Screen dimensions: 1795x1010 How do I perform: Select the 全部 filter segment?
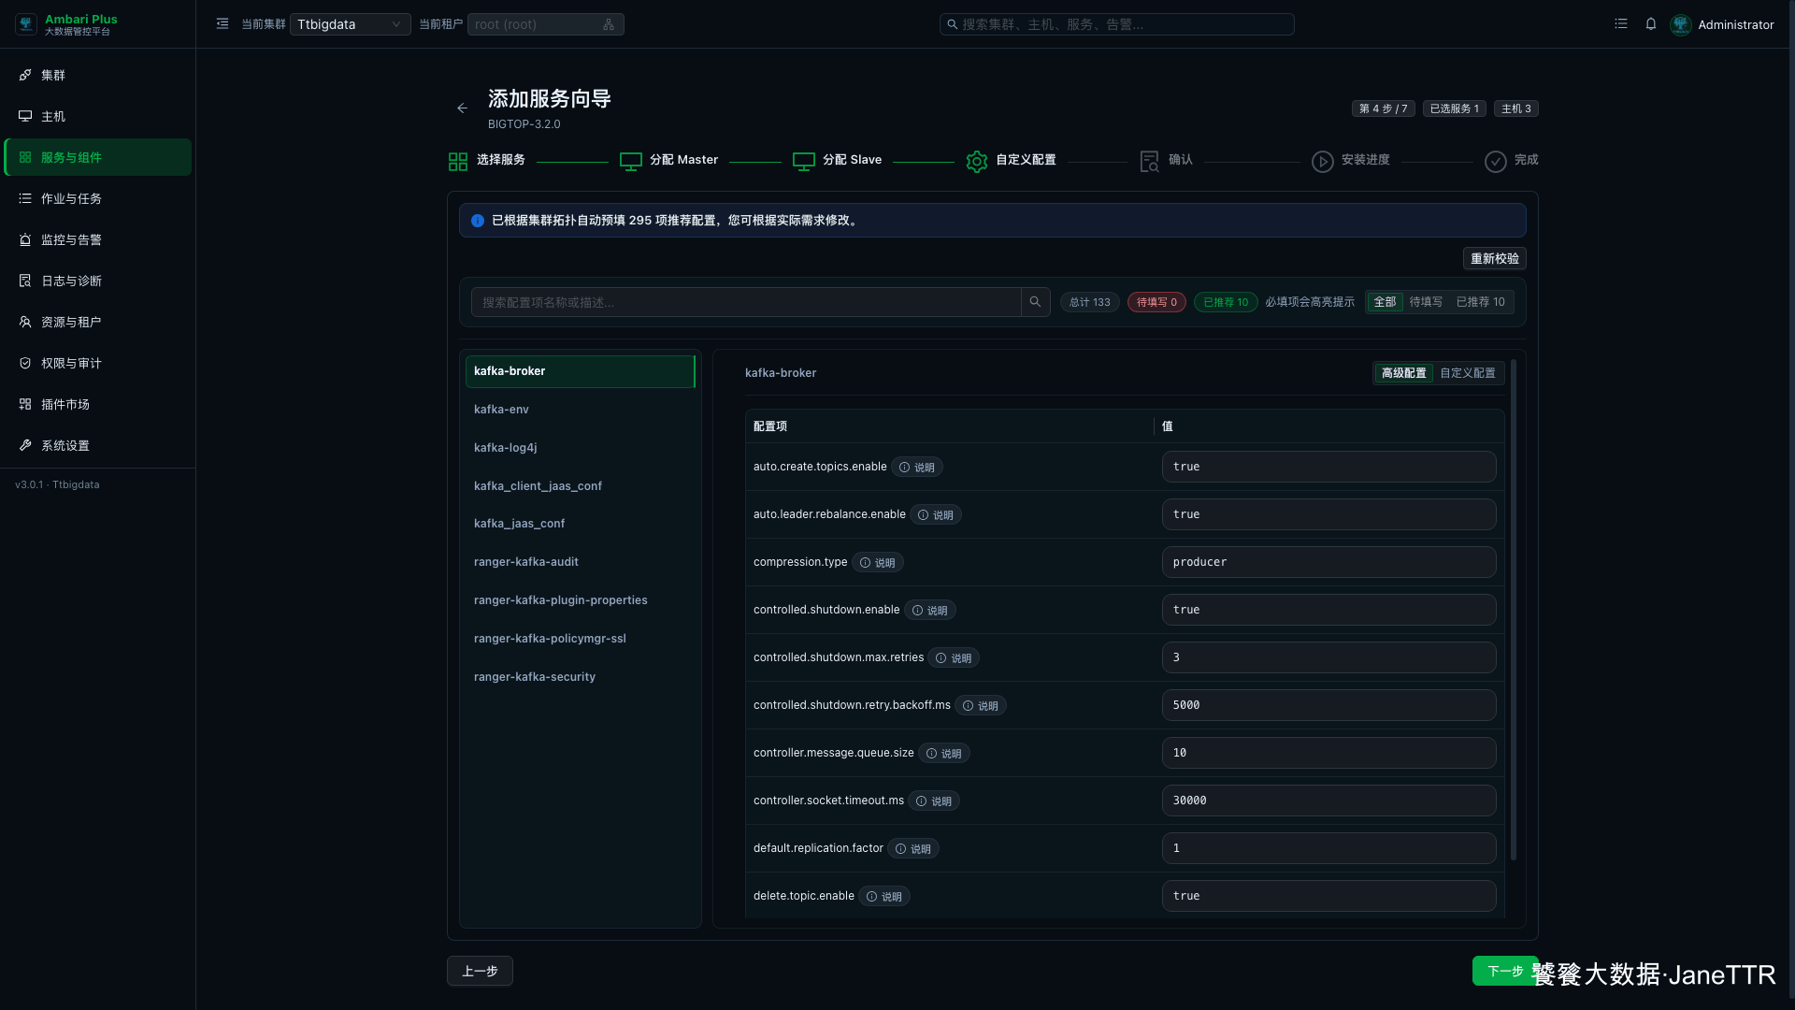[x=1385, y=302]
